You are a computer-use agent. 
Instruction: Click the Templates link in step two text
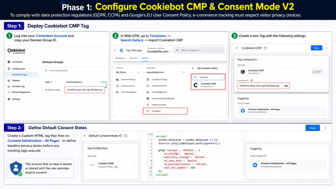click(x=158, y=36)
